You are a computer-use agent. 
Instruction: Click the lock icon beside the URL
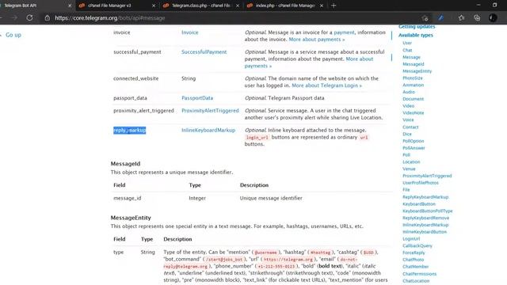pos(48,17)
